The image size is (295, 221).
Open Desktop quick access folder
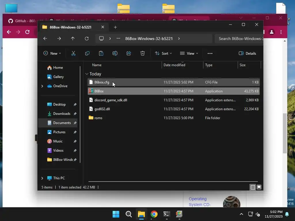[59, 104]
